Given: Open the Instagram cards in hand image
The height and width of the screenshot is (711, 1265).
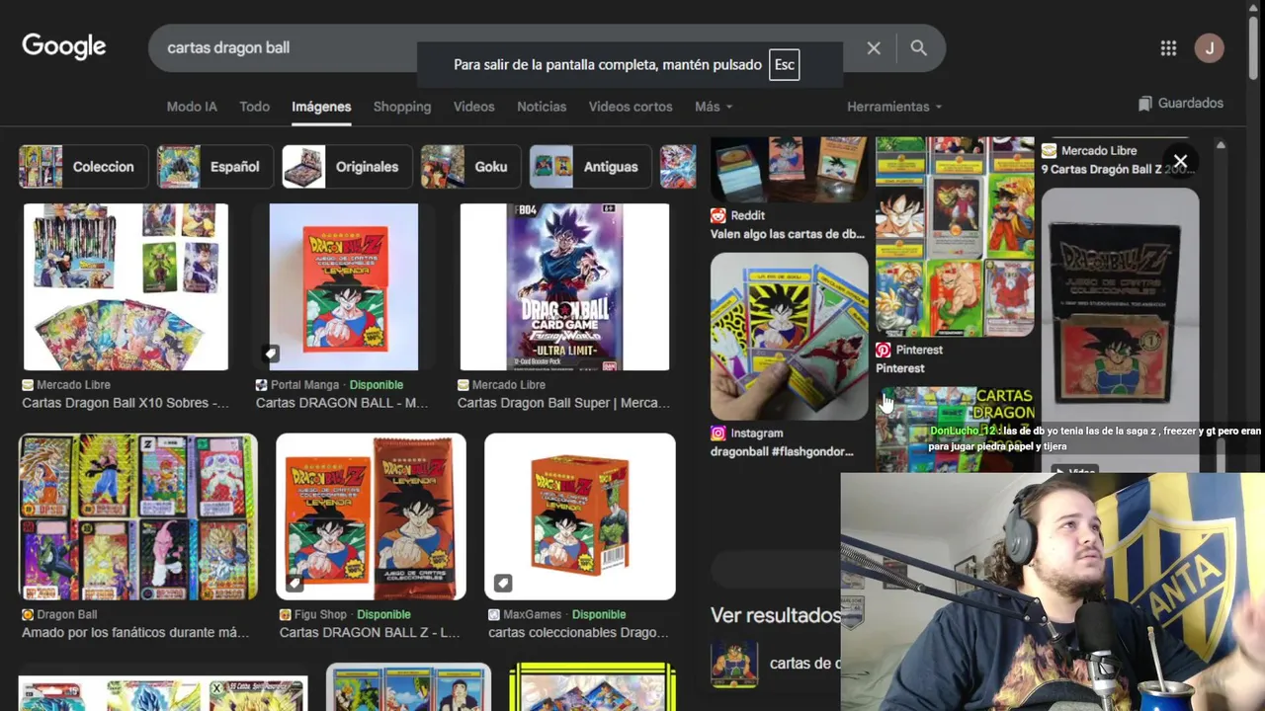Looking at the screenshot, I should [x=790, y=336].
